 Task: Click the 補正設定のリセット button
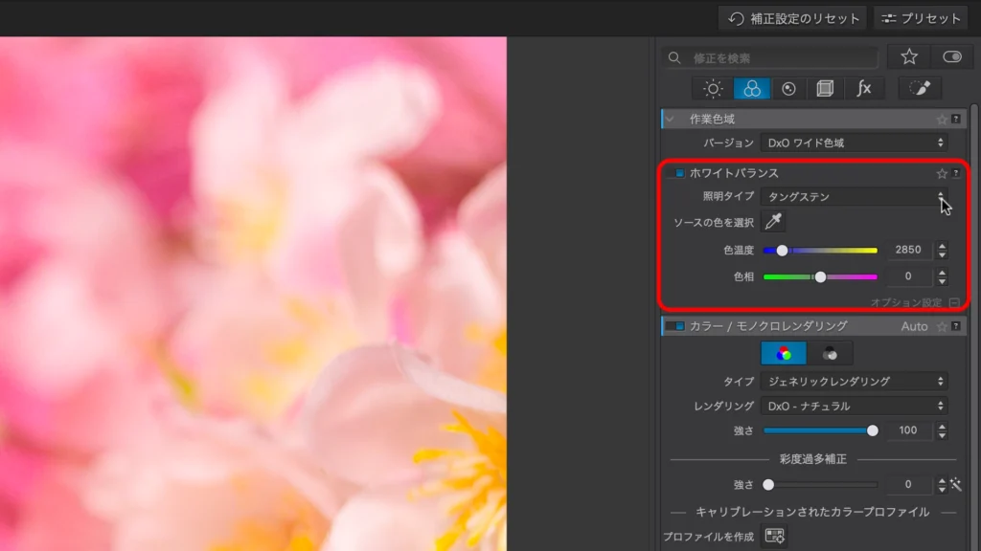tap(793, 18)
